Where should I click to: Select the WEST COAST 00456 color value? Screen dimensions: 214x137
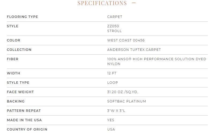(x=126, y=40)
